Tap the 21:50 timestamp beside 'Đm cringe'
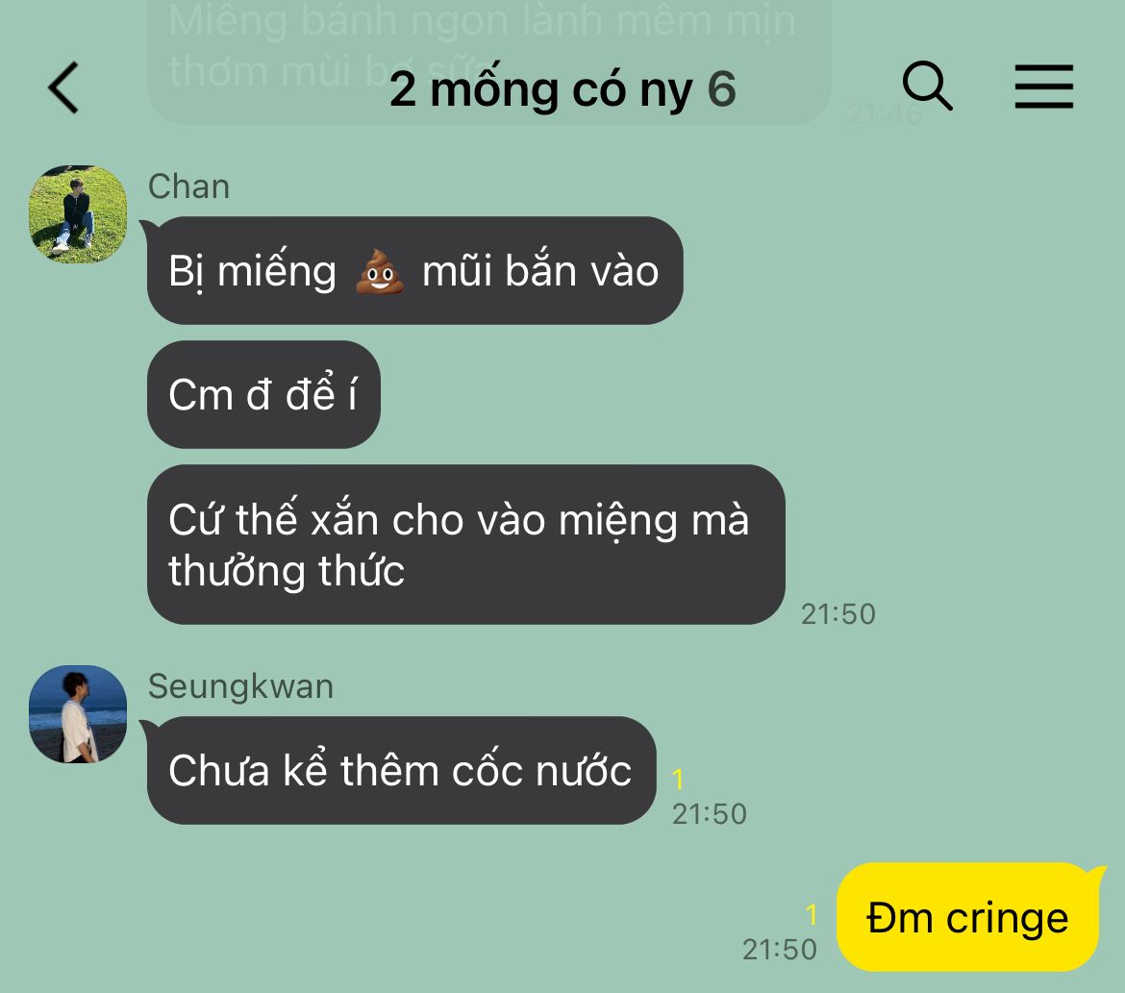1125x993 pixels. pos(779,949)
